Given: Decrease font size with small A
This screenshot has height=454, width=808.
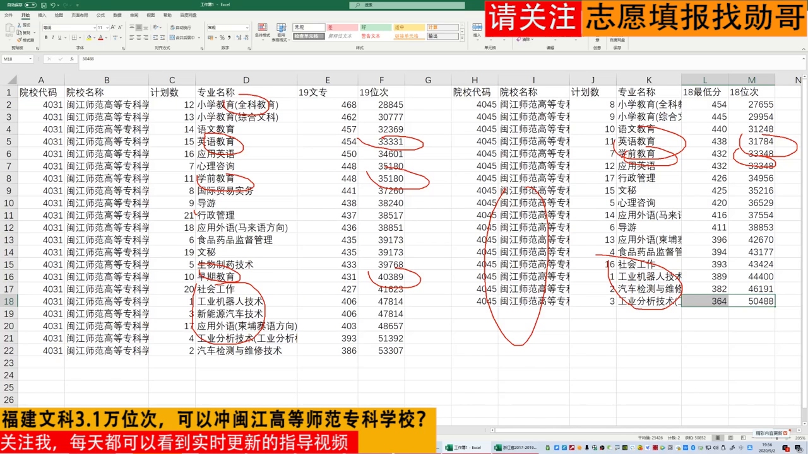Looking at the screenshot, I should click(x=120, y=27).
